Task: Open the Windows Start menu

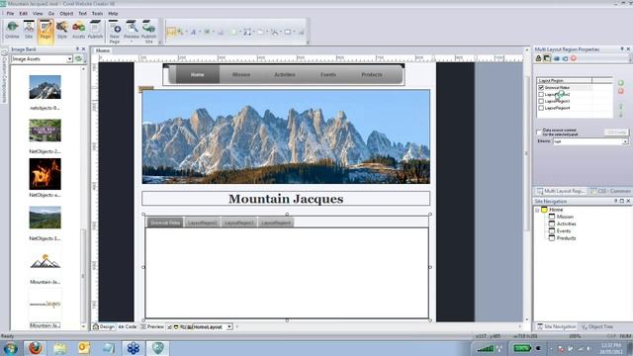Action: pos(10,348)
